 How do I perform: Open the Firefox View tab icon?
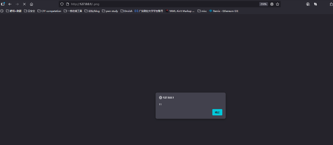3,4
